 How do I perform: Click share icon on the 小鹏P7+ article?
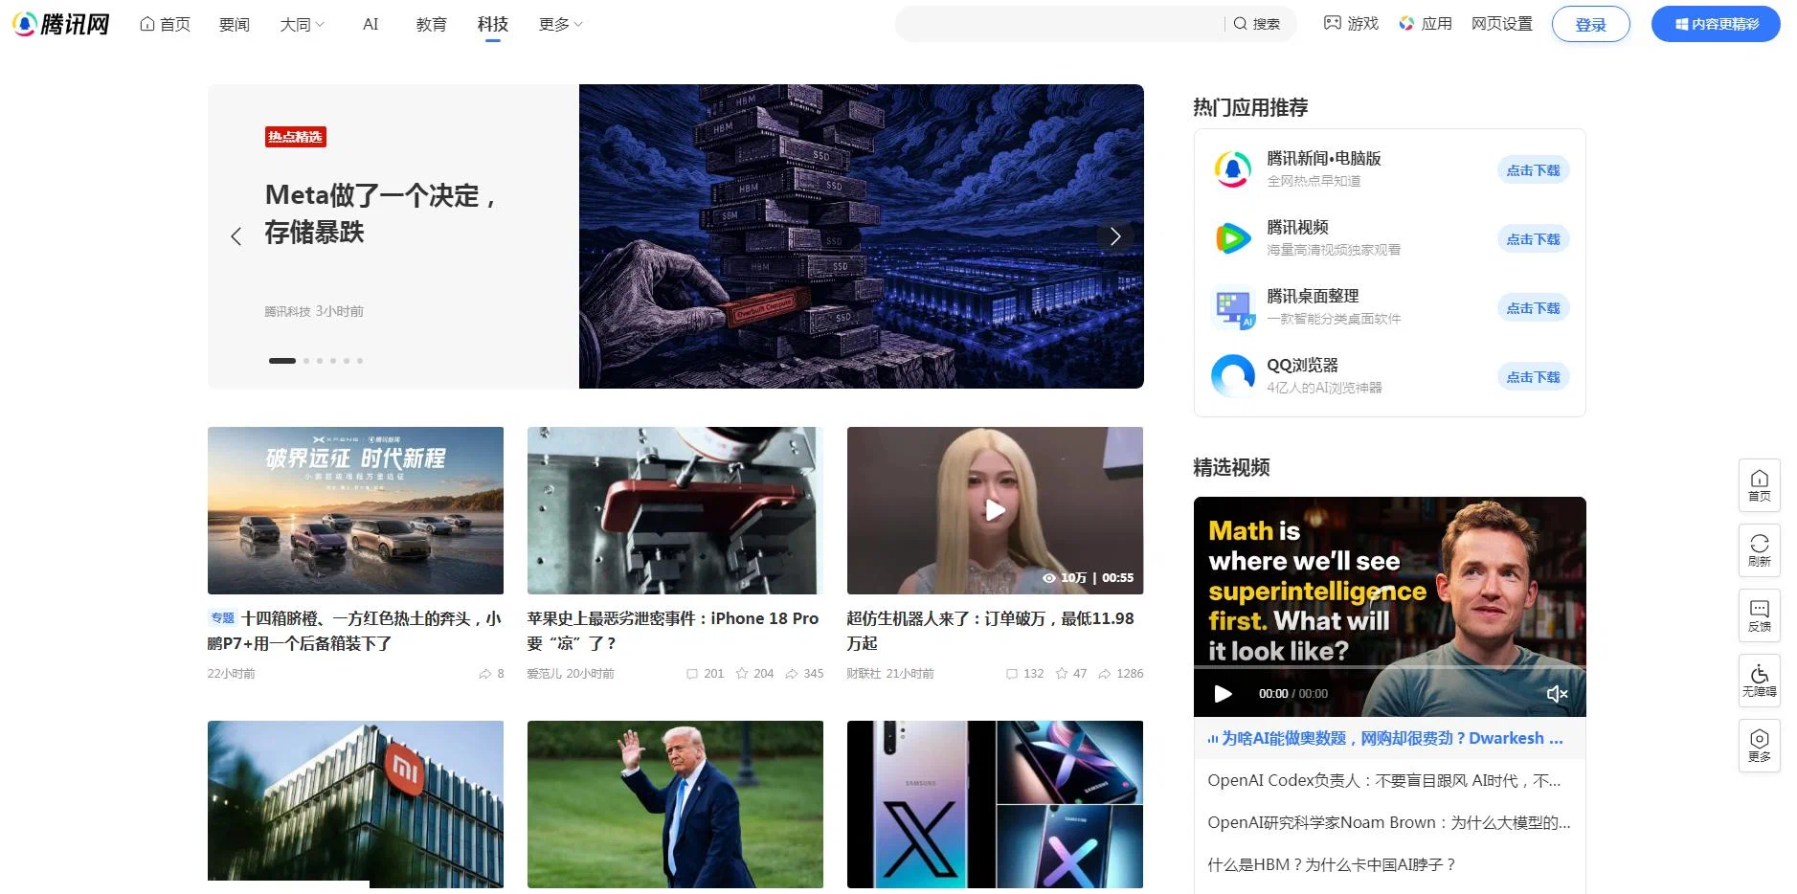(x=484, y=674)
